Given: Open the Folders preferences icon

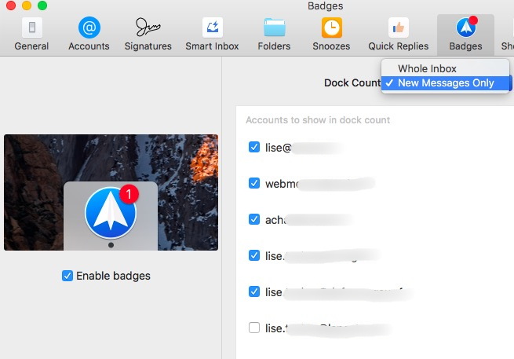Looking at the screenshot, I should point(275,27).
